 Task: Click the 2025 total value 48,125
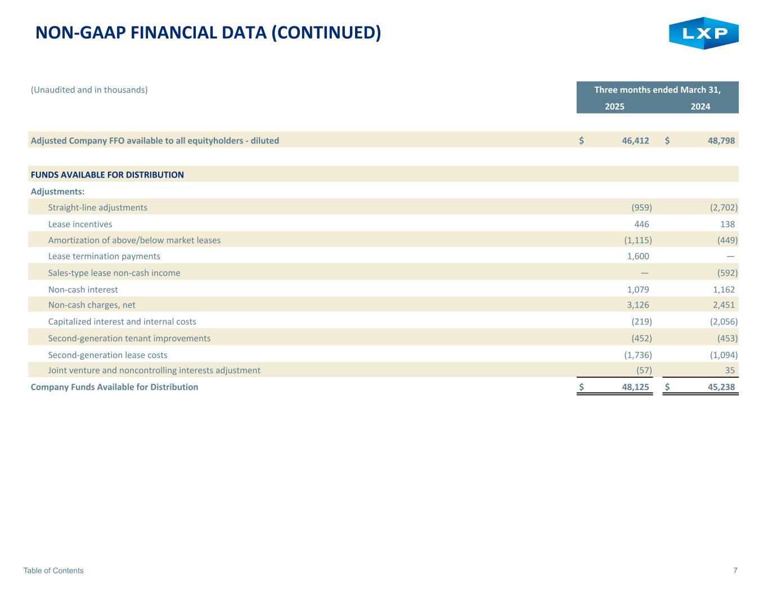point(635,387)
